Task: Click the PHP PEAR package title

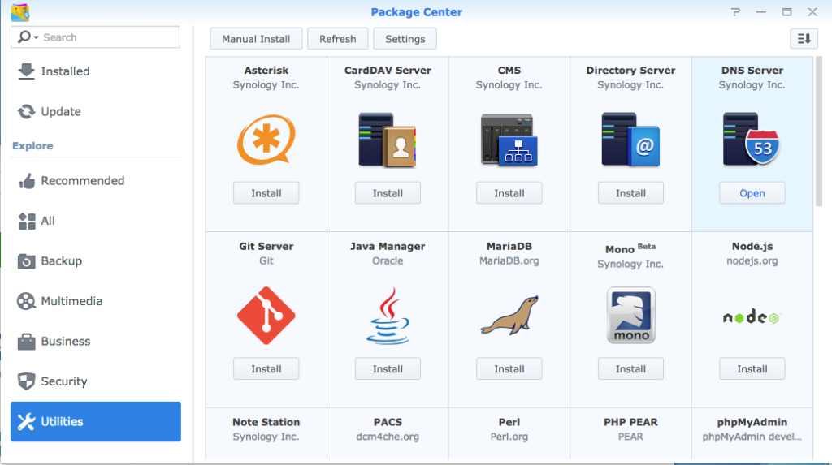Action: click(630, 422)
